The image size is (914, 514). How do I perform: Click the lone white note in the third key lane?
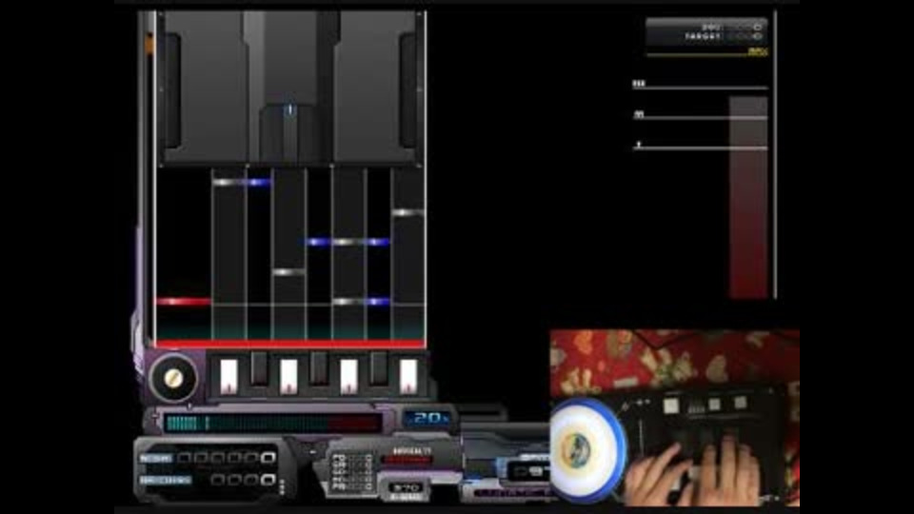pos(289,272)
